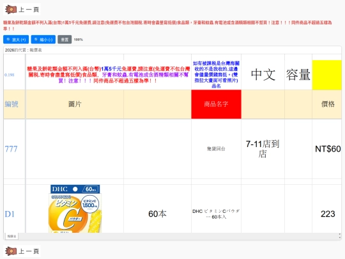Click the bottom 上一頁 back icon

coord(22,251)
